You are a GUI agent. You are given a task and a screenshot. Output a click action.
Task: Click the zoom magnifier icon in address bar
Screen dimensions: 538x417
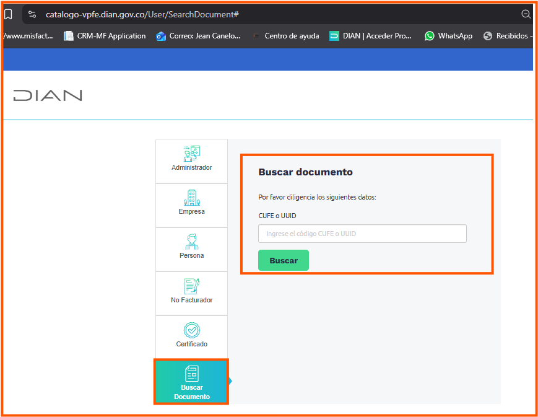[x=526, y=14]
